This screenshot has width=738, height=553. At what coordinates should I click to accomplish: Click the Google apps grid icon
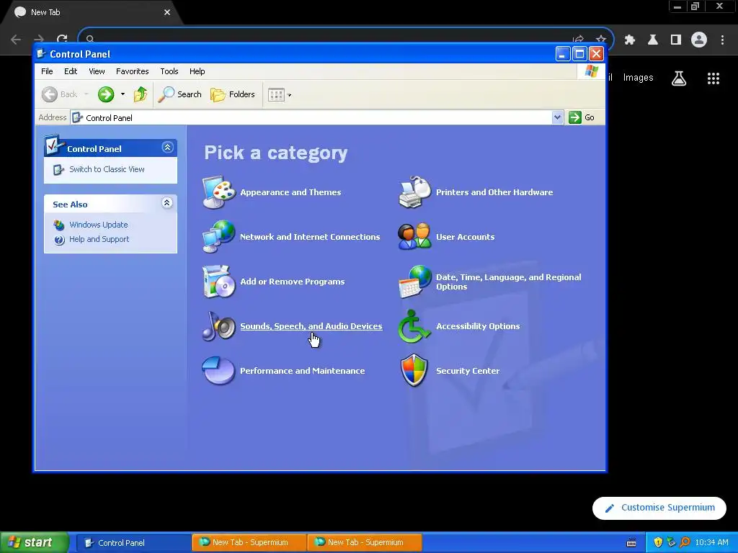pyautogui.click(x=713, y=78)
